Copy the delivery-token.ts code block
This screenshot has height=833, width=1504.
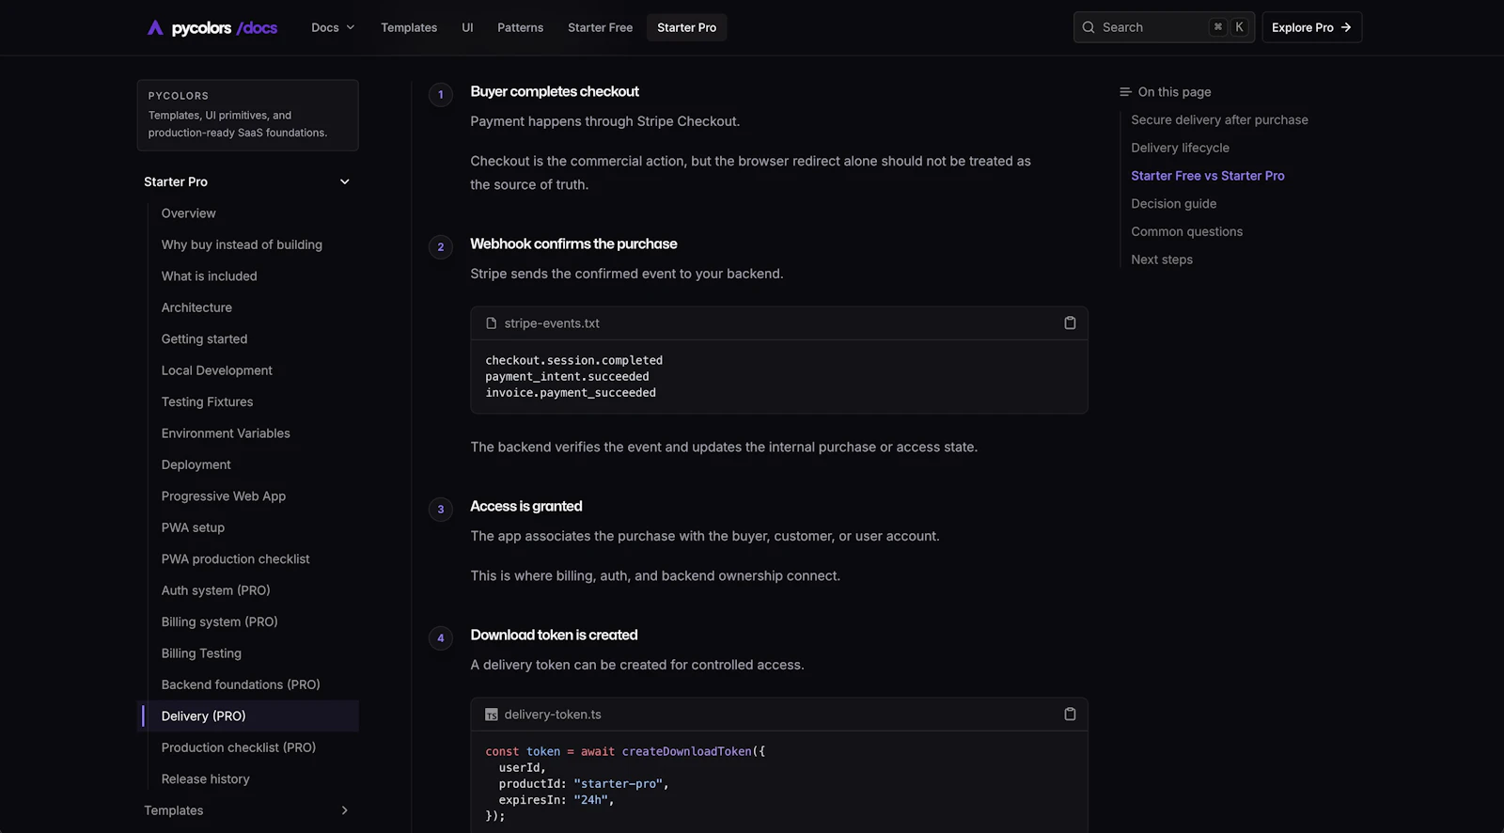[x=1070, y=714]
